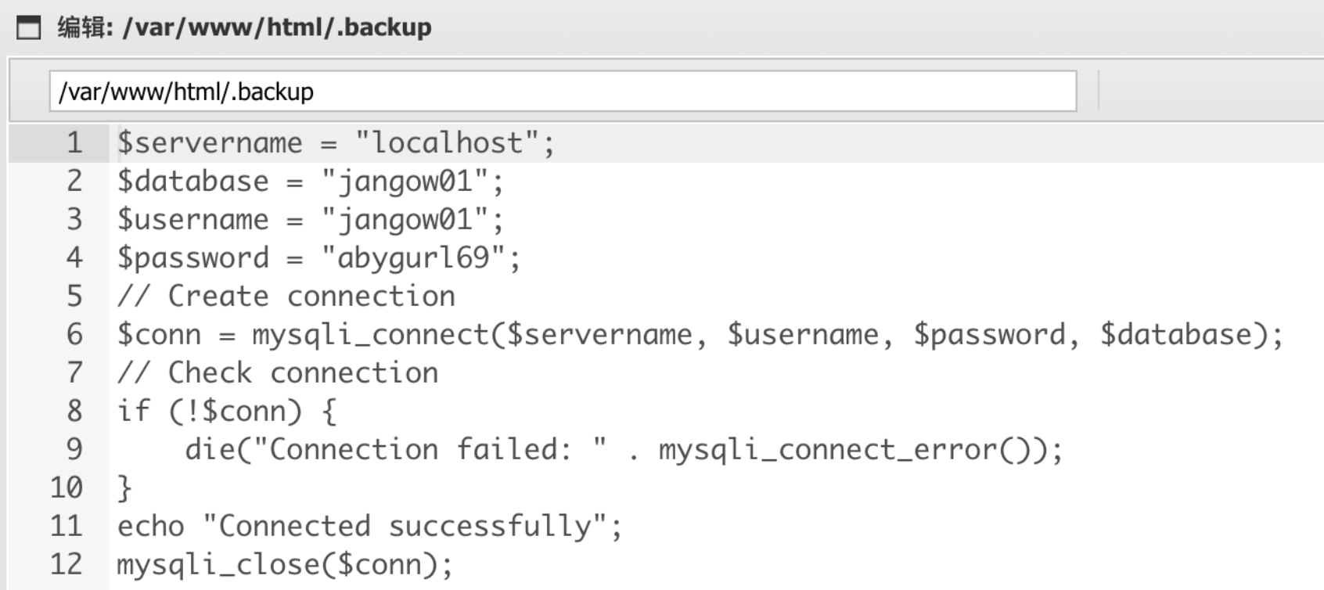Focus the /var/www/html/.backup path field
Image resolution: width=1324 pixels, height=590 pixels.
click(x=562, y=92)
